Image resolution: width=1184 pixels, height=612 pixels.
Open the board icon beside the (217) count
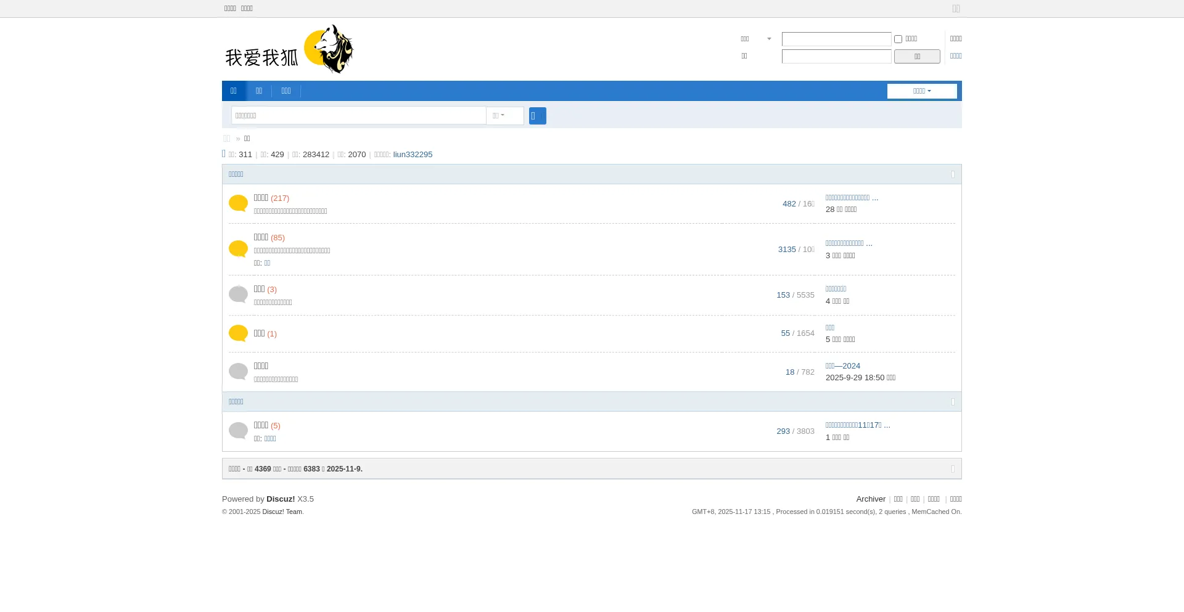238,203
